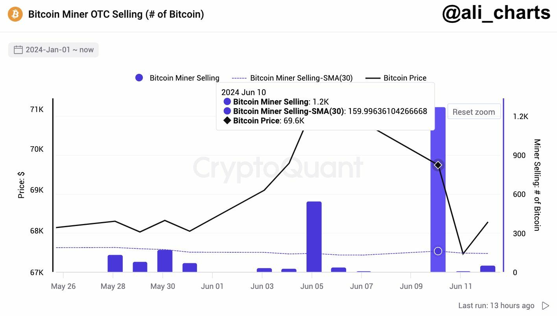Click the May 28 miner selling bar

pyautogui.click(x=115, y=263)
